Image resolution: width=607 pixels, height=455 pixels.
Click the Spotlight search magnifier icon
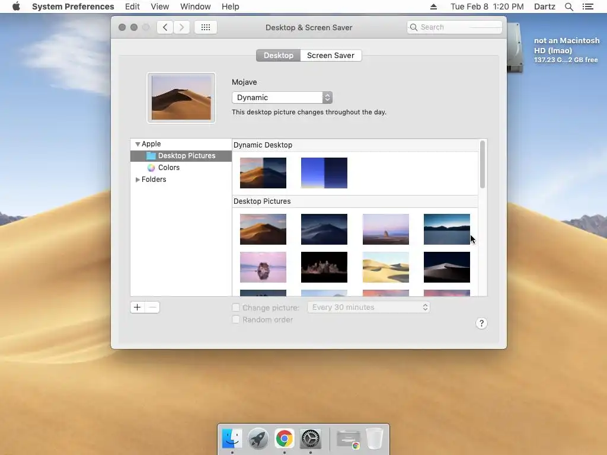pos(568,7)
